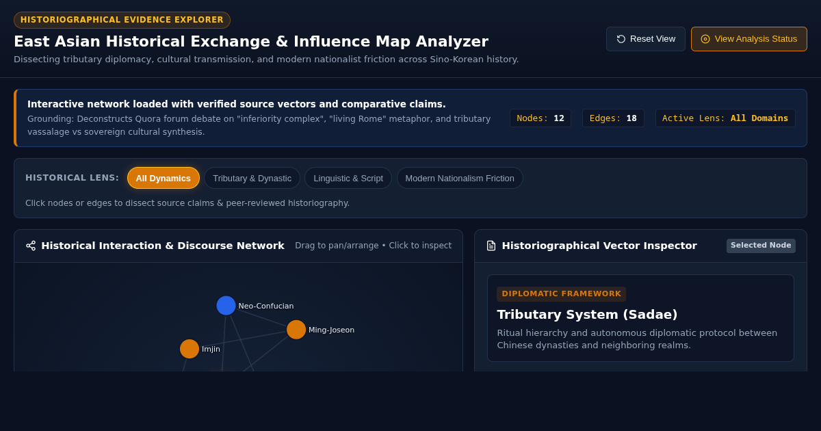Click the Diplomatic Framework tag
Screen dimensions: 821x431
pyautogui.click(x=561, y=294)
